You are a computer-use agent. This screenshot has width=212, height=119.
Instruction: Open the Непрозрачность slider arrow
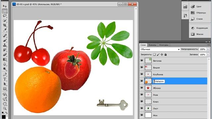click(x=208, y=49)
